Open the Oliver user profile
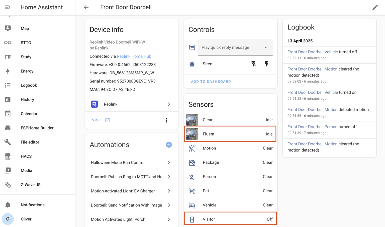The width and height of the screenshot is (385, 227). (x=26, y=219)
